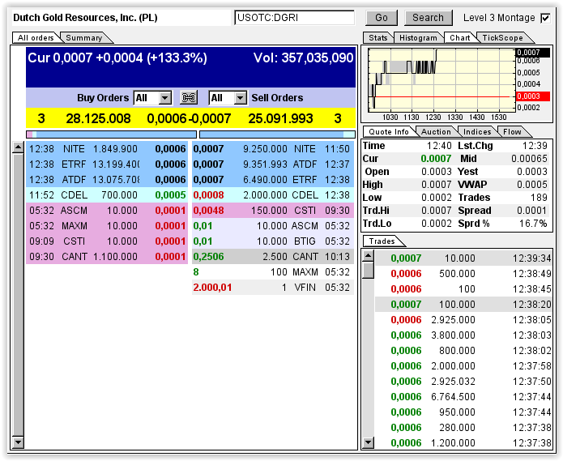Select NITE sell order 9.250.000

tap(273, 149)
